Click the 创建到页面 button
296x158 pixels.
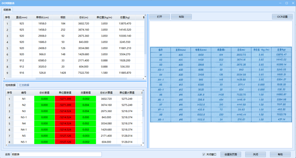tap(231, 154)
